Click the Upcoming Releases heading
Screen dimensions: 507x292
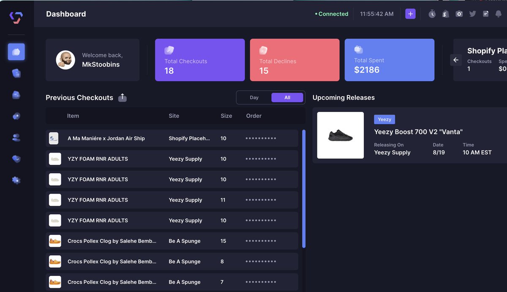click(x=343, y=98)
